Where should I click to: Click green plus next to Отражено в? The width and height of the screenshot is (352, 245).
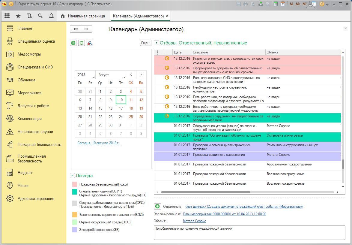coord(157,207)
